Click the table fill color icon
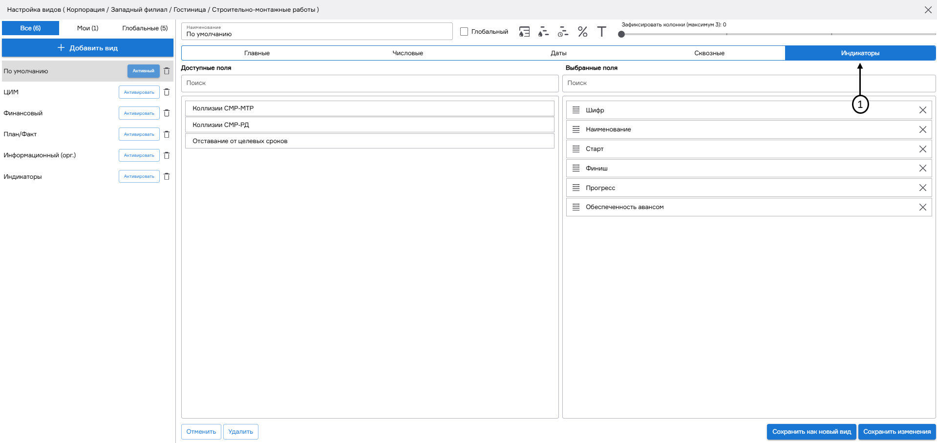This screenshot has height=443, width=937. (524, 32)
